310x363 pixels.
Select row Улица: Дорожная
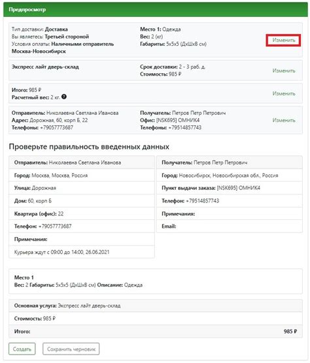coord(82,188)
